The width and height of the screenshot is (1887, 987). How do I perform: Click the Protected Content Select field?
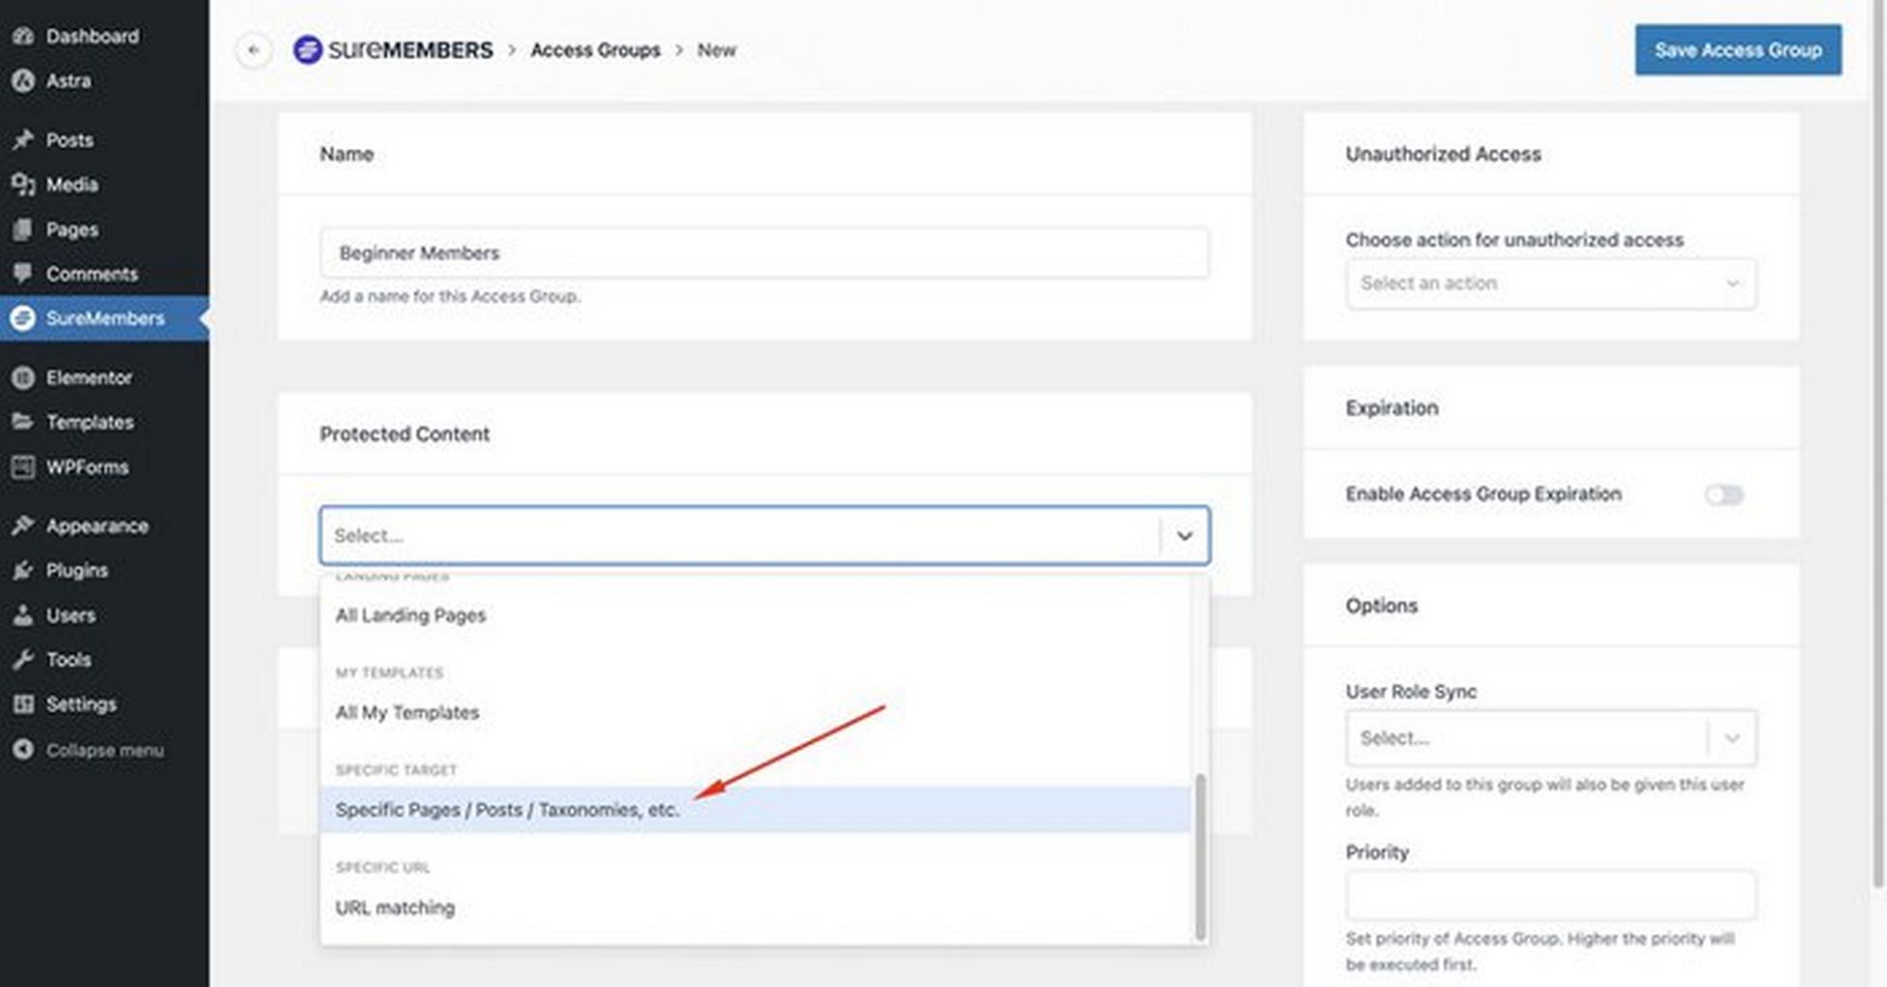[764, 535]
